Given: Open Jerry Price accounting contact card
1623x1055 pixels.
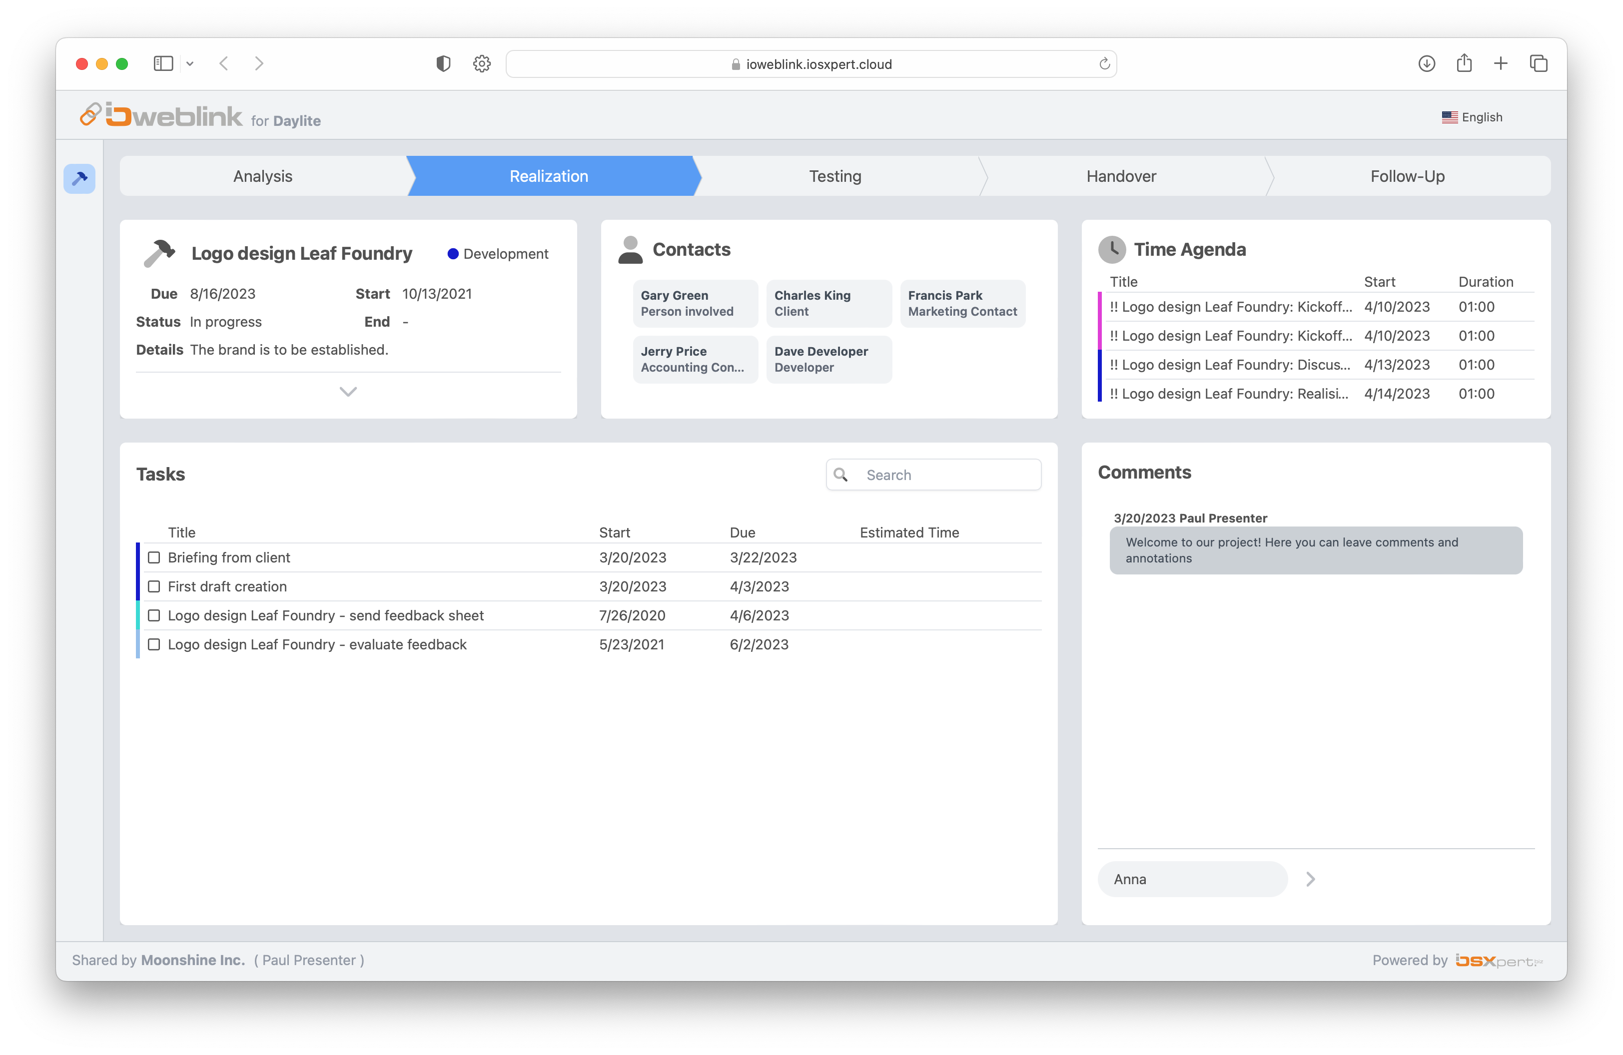Looking at the screenshot, I should coord(695,359).
